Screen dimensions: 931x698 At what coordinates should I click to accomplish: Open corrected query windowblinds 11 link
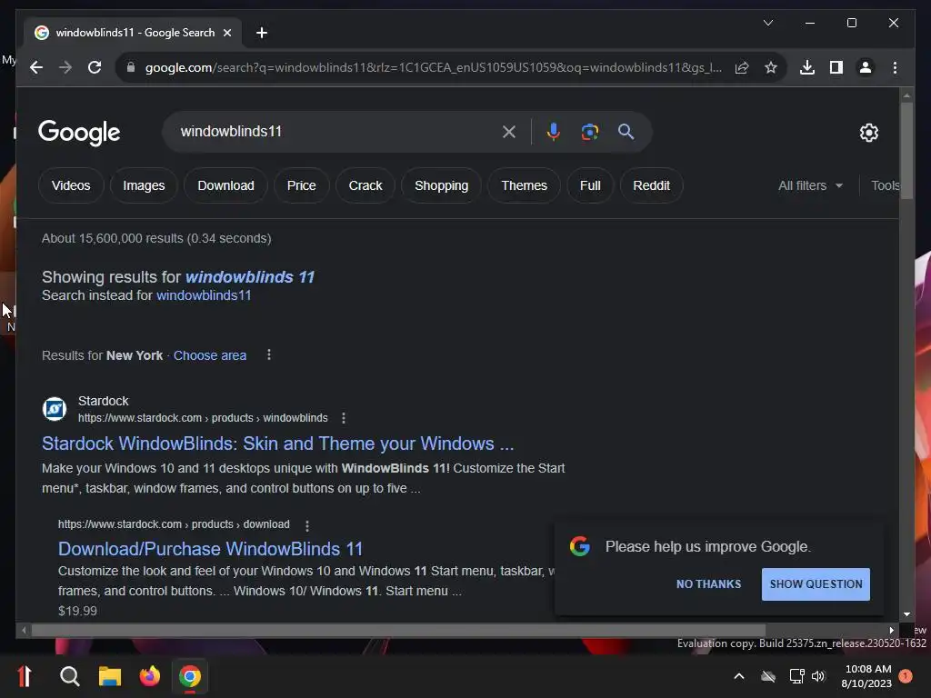pos(250,277)
